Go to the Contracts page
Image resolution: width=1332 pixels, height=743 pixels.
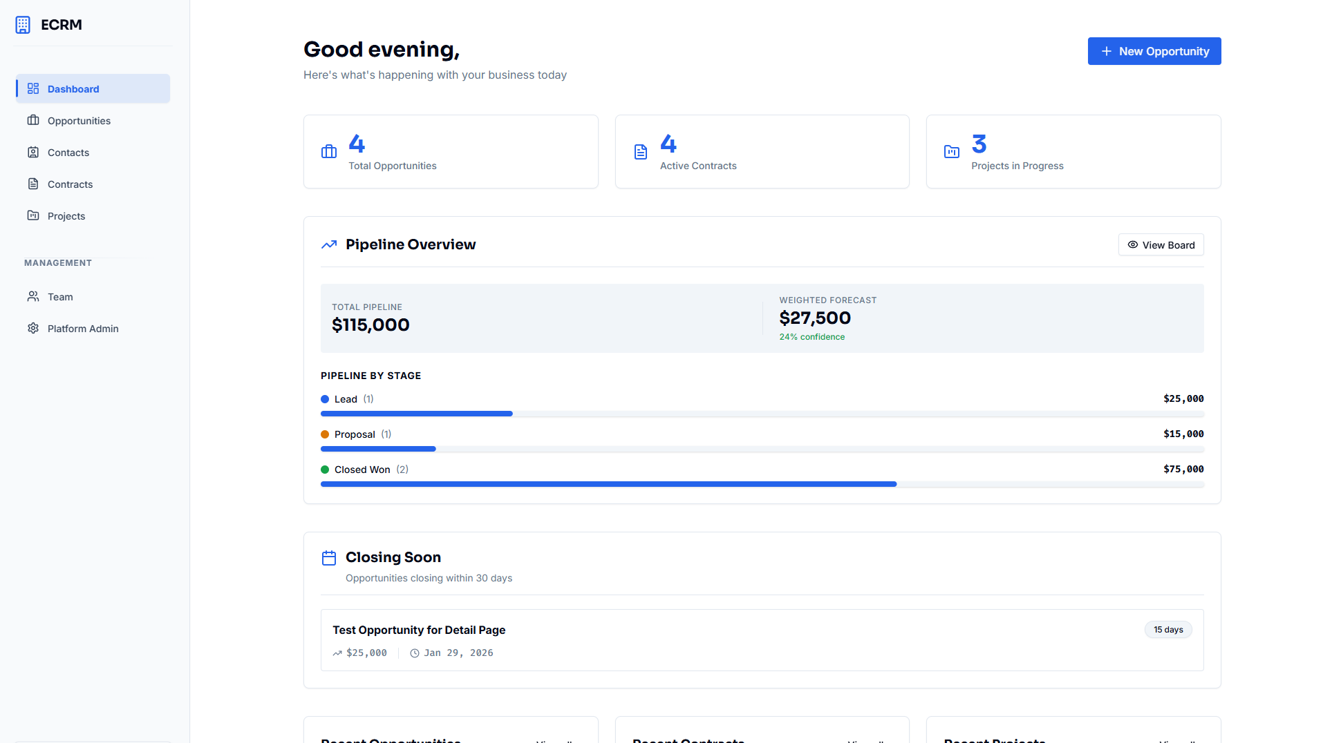70,184
